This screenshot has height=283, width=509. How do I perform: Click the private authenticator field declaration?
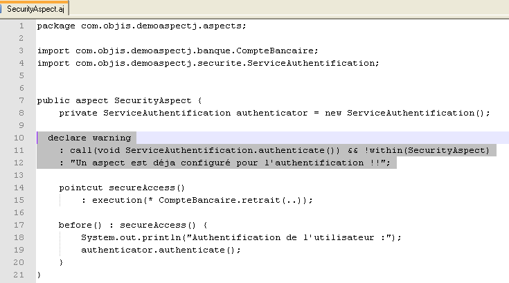(274, 113)
